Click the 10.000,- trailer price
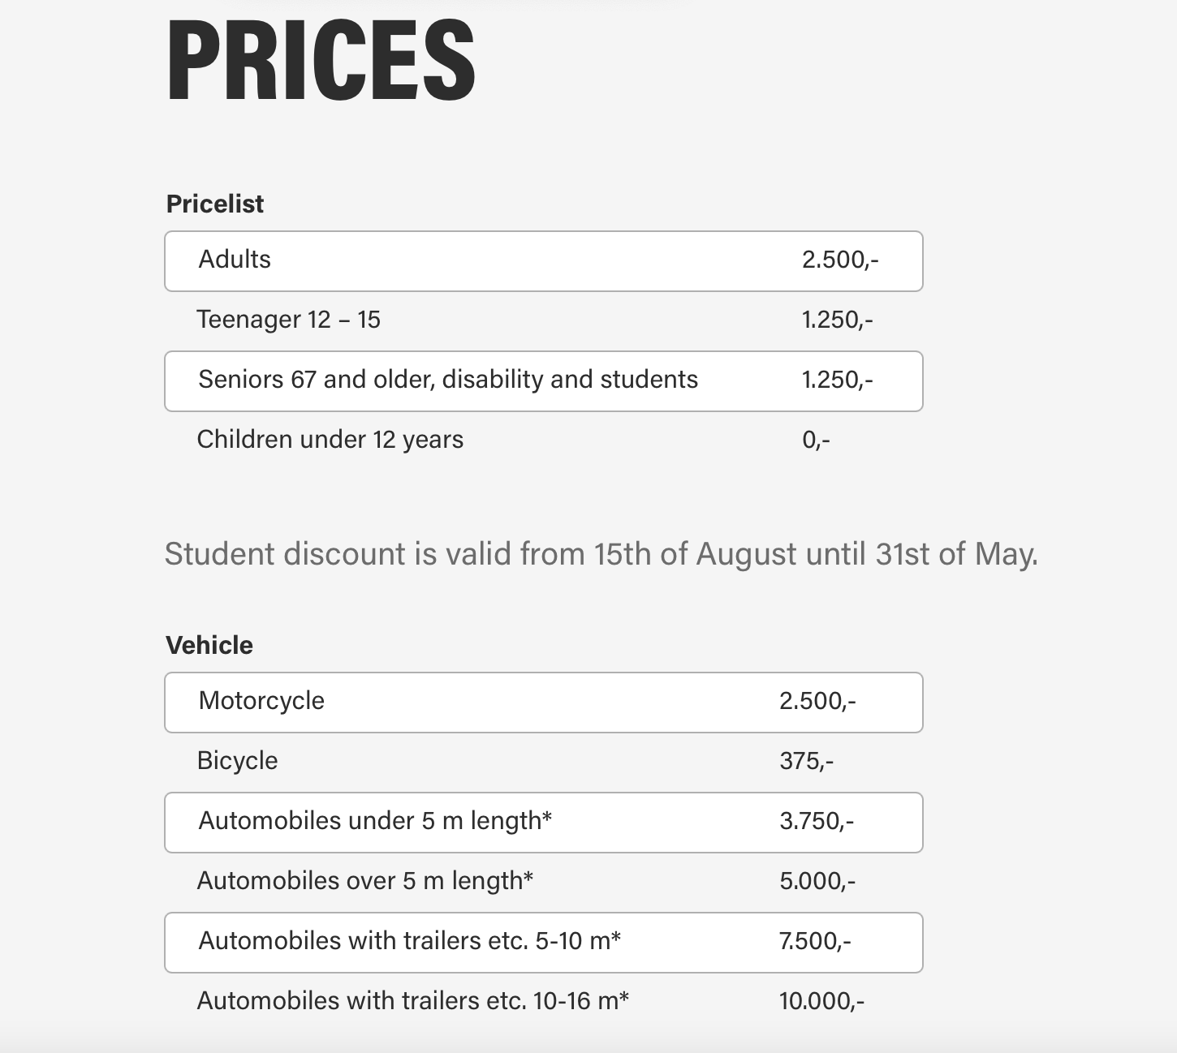Viewport: 1177px width, 1053px height. [821, 1001]
